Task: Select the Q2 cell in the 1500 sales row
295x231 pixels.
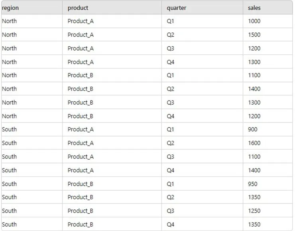Action: point(171,35)
